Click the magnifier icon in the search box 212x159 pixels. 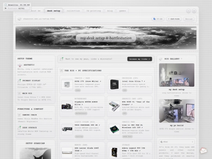click(x=161, y=142)
